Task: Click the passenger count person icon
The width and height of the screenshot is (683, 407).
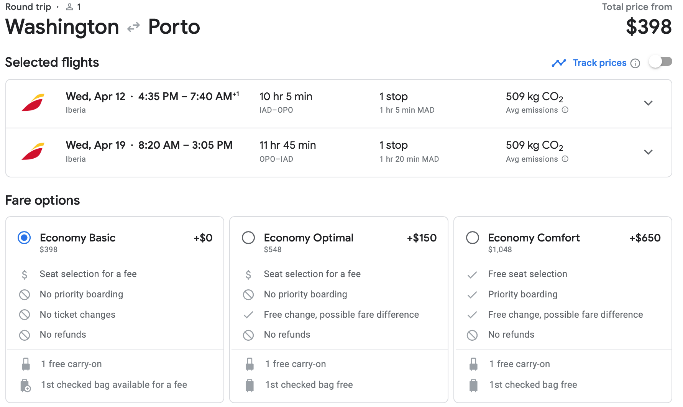Action: tap(69, 7)
